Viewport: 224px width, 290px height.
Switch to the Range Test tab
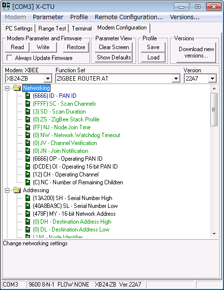pos(52,29)
